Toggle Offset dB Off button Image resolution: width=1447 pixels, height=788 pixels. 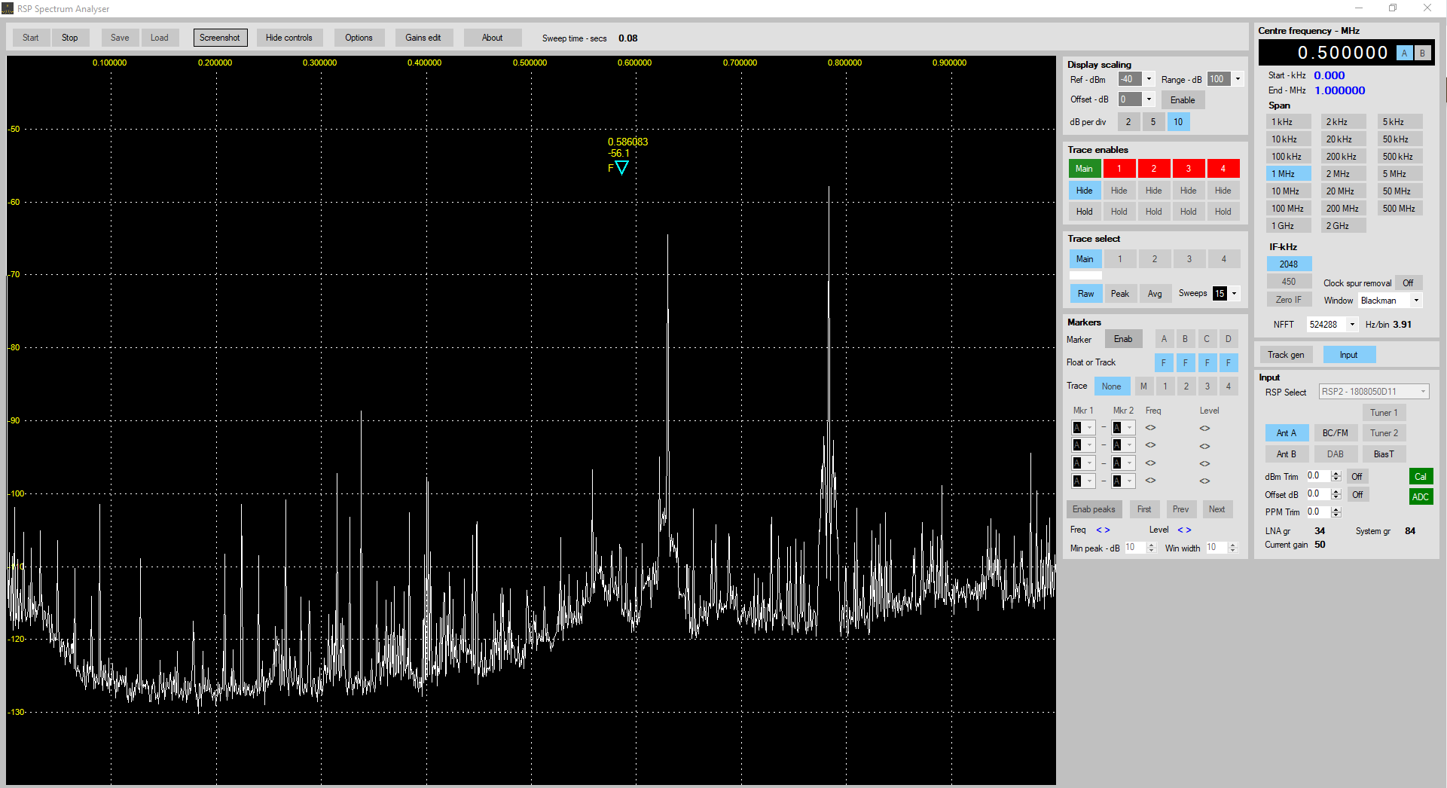1357,495
